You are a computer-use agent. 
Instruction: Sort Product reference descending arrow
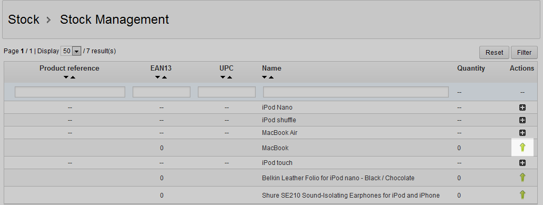pos(66,77)
